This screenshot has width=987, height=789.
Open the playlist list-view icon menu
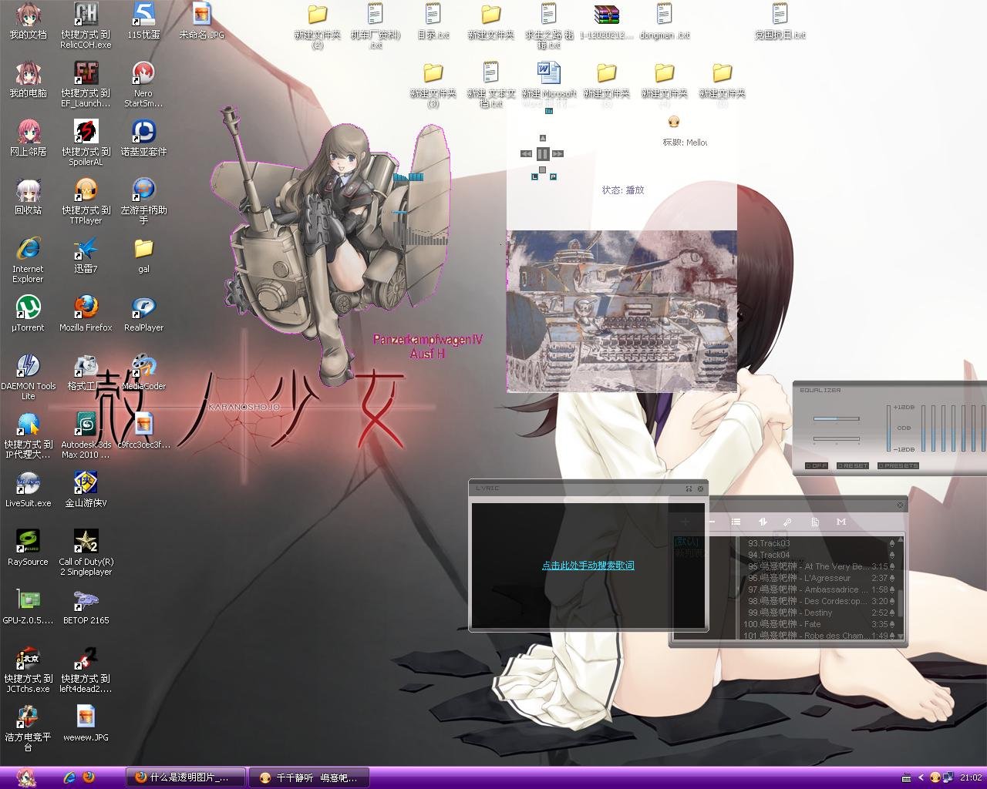(x=736, y=522)
